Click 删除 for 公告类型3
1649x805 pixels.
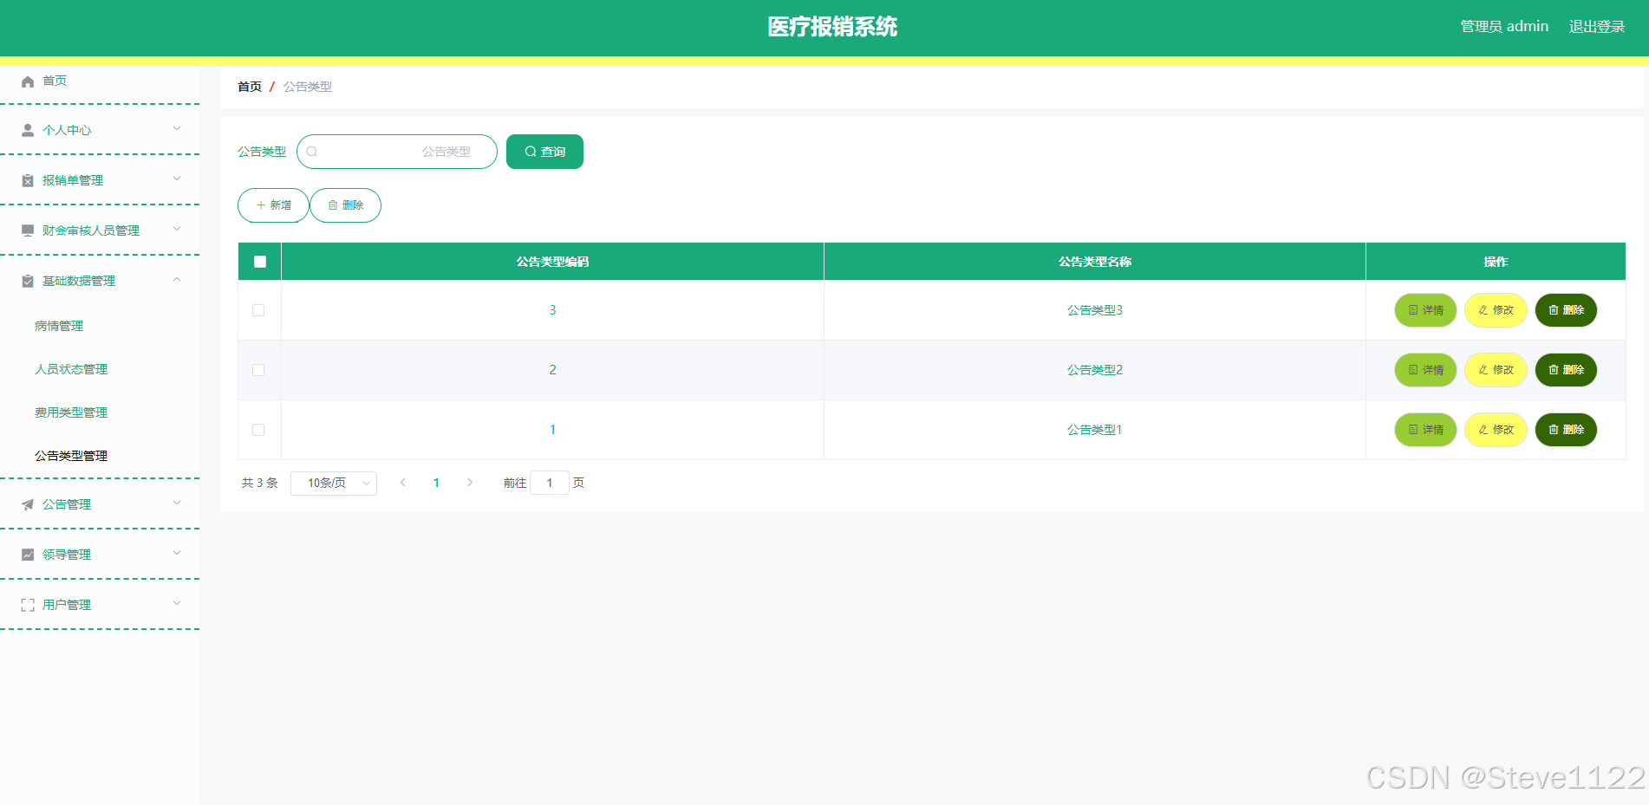click(1566, 310)
